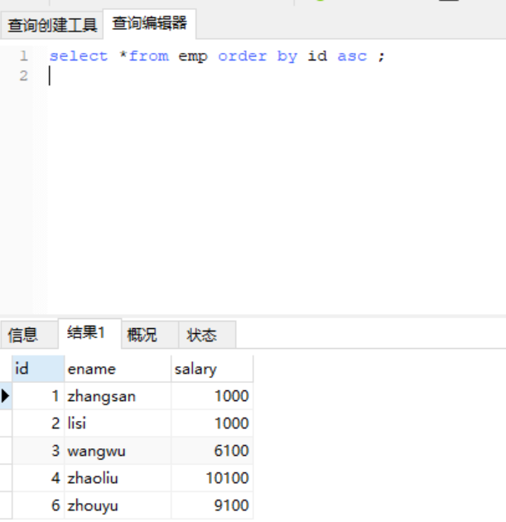
Task: Open the 概况 tab
Action: click(x=150, y=335)
